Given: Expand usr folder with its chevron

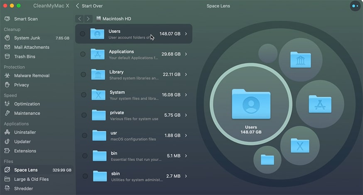Looking at the screenshot, I should pos(186,135).
